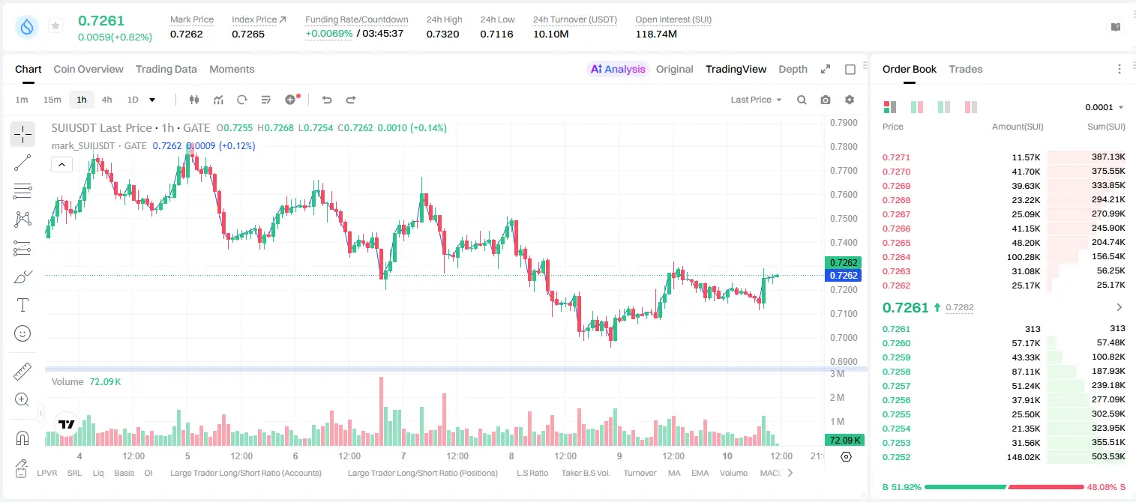The image size is (1136, 502).
Task: Open the emoji sticker tool
Action: tap(22, 333)
